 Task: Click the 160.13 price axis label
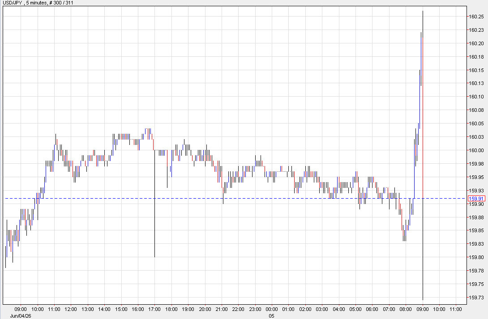coord(476,83)
